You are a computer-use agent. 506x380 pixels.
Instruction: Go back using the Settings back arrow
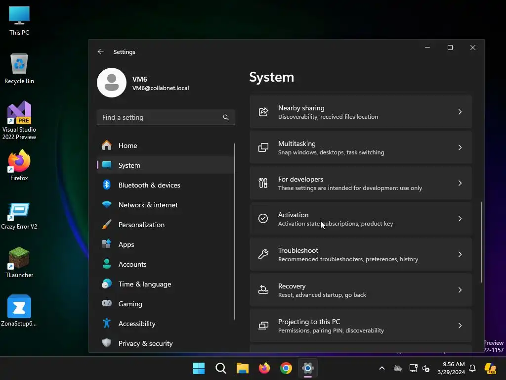click(x=101, y=51)
